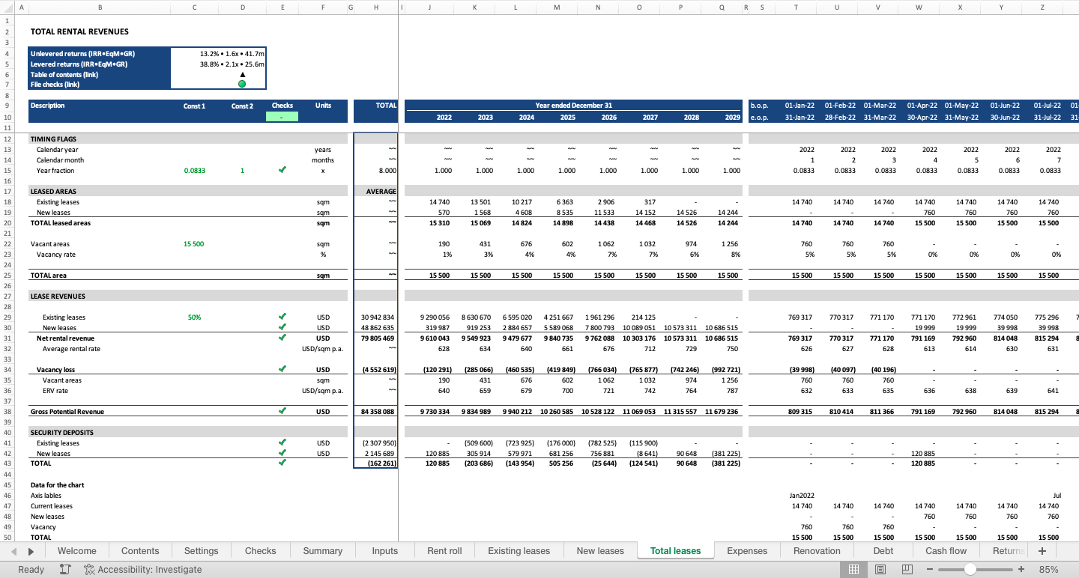Switch to the Checks sheet tab
1079x578 pixels.
point(261,551)
